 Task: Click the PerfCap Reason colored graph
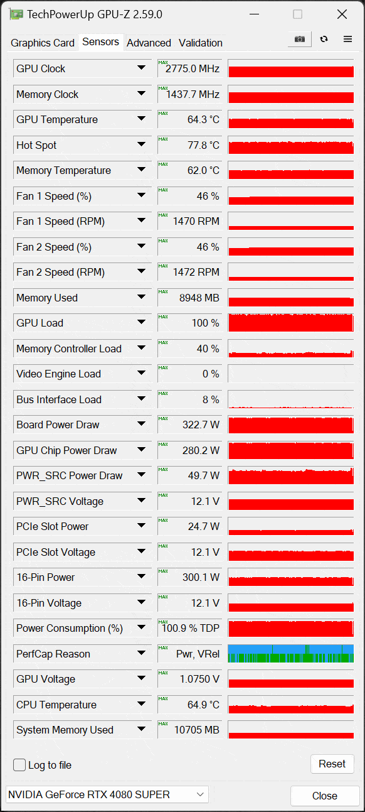click(x=291, y=654)
